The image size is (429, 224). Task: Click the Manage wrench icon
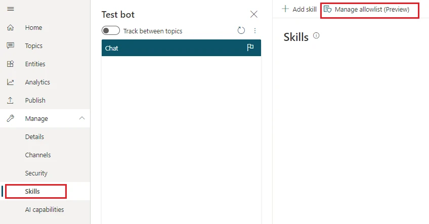tap(11, 118)
